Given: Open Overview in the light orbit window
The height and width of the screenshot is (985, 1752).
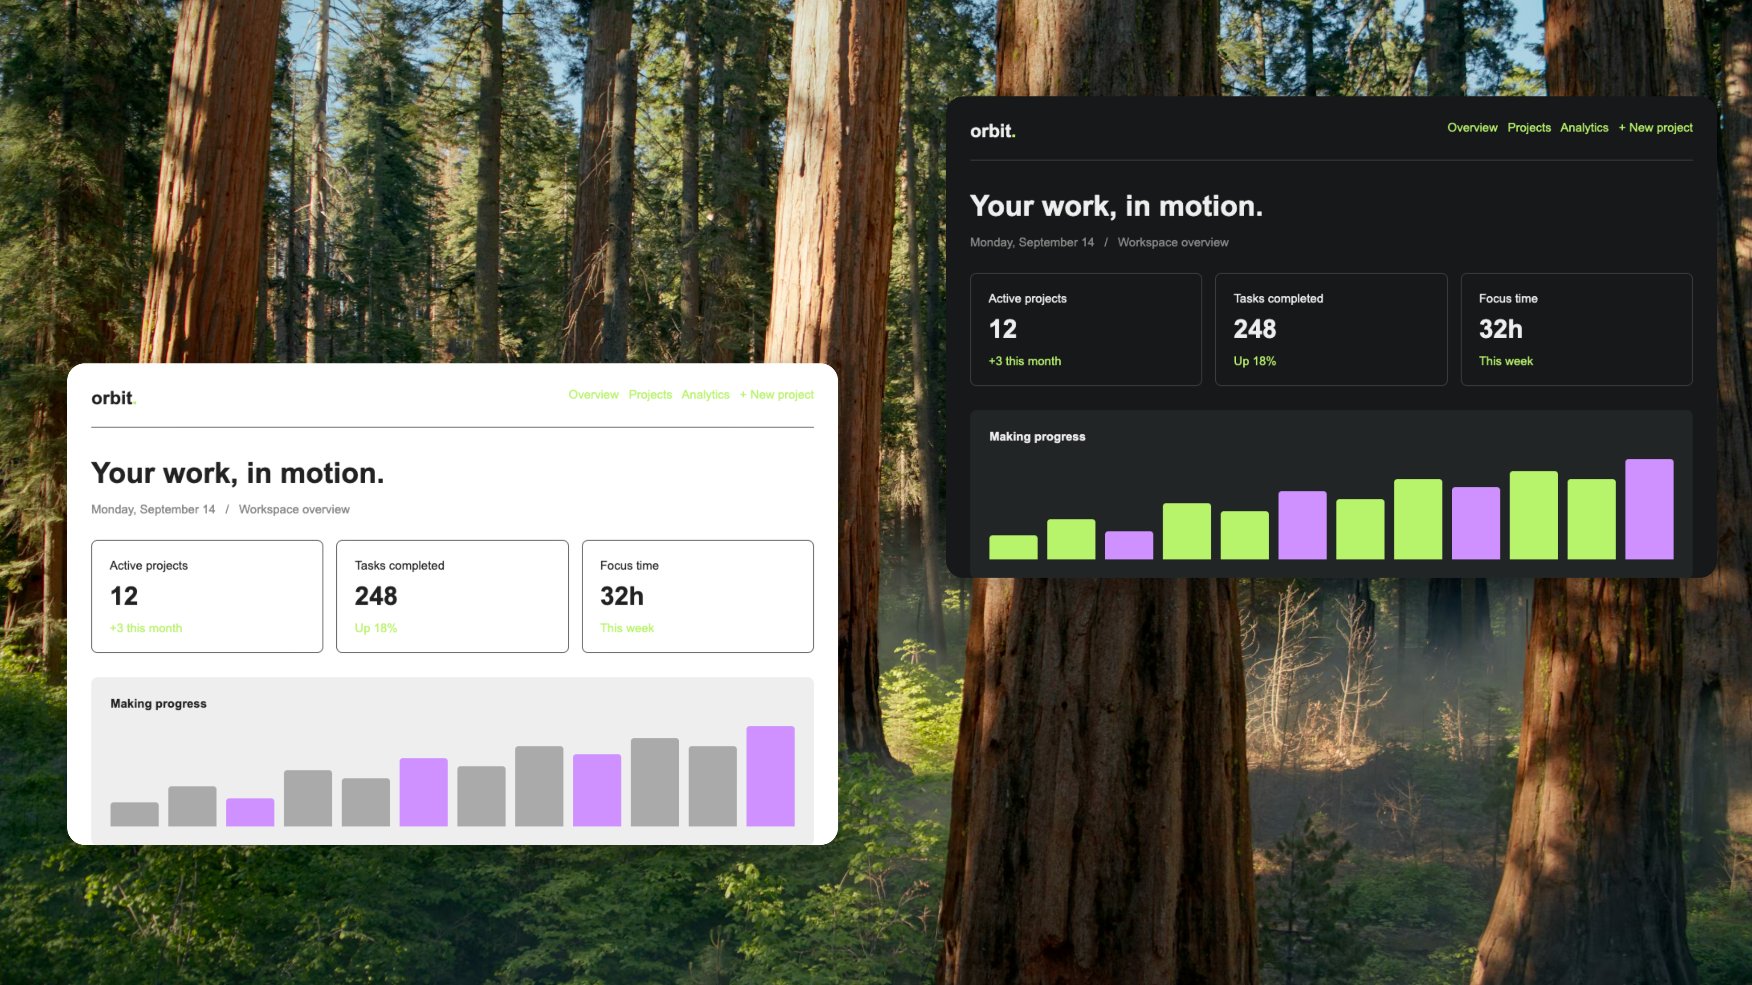Looking at the screenshot, I should 593,394.
